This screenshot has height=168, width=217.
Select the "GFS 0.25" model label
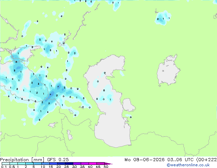[58, 160]
